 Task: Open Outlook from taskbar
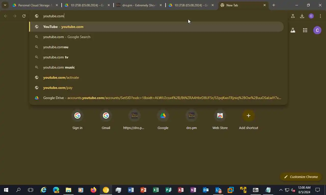(206, 190)
